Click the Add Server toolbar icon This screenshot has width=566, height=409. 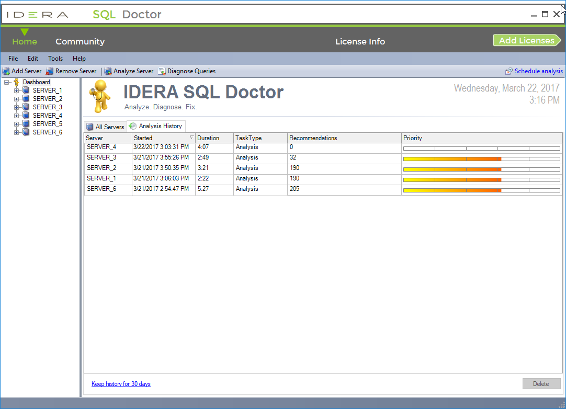pos(6,71)
